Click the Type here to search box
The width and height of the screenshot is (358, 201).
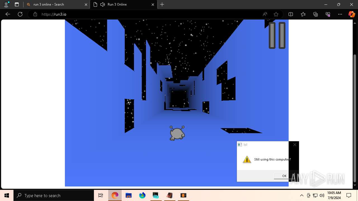click(54, 195)
